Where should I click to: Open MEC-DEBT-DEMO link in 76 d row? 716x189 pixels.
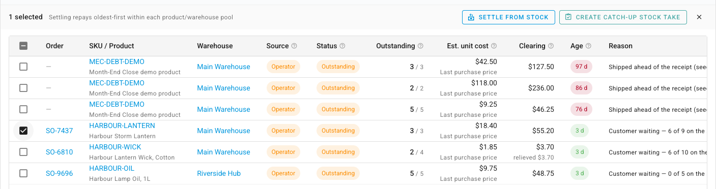(117, 104)
